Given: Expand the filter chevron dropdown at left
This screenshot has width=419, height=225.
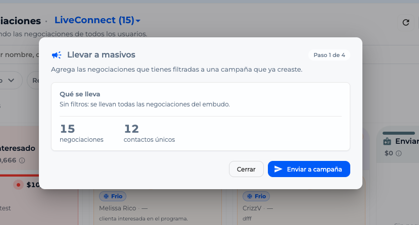Looking at the screenshot, I should (x=11, y=80).
